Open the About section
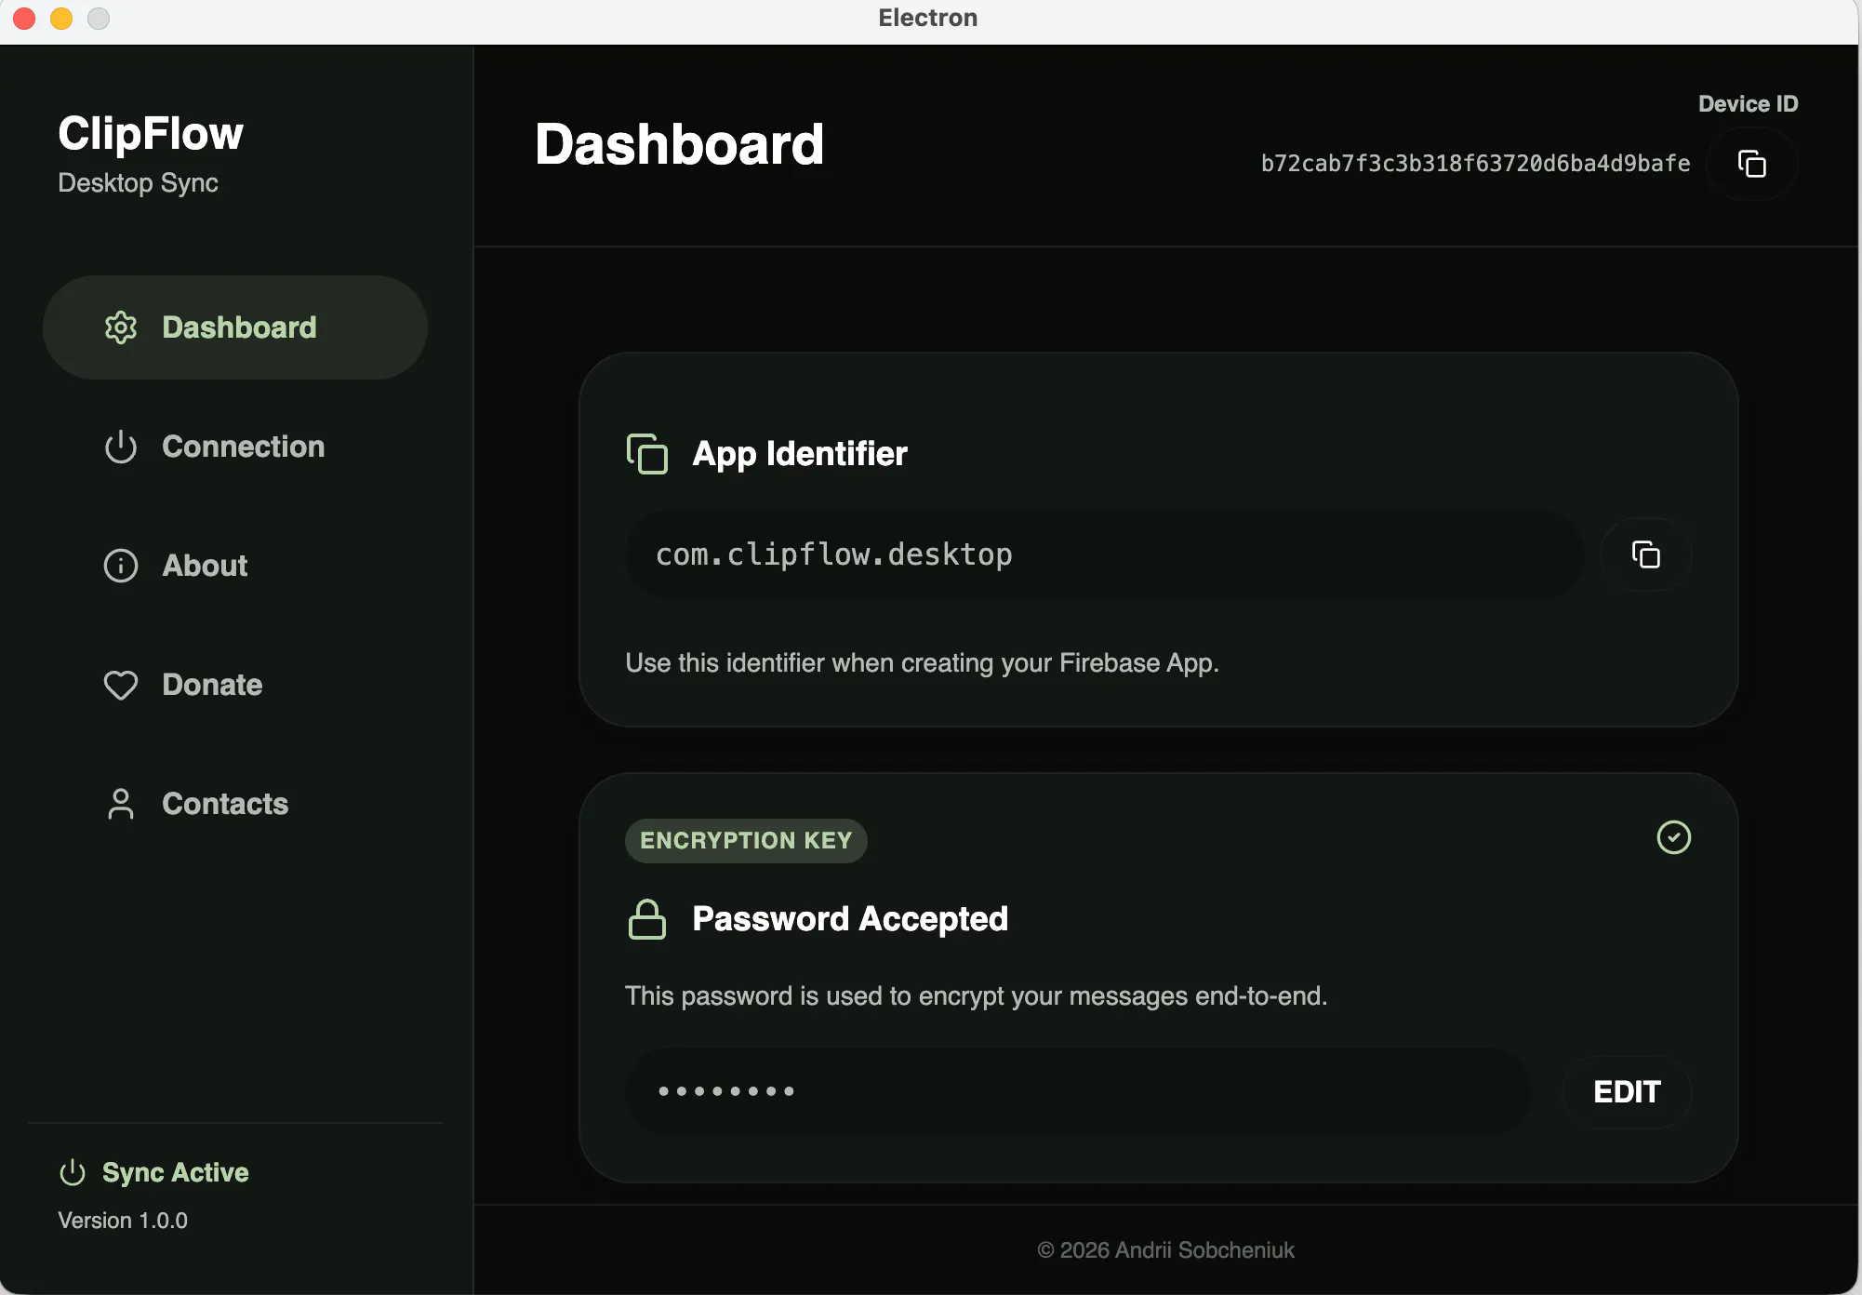The width and height of the screenshot is (1862, 1295). point(235,566)
